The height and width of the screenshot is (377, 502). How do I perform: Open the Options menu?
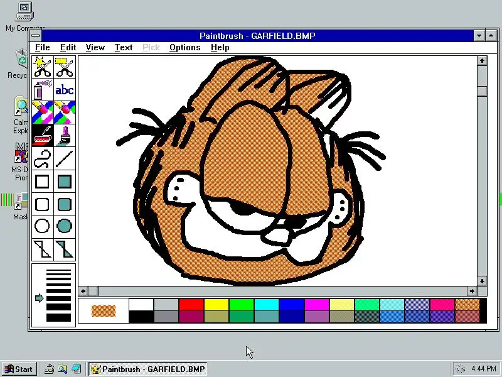pos(184,48)
